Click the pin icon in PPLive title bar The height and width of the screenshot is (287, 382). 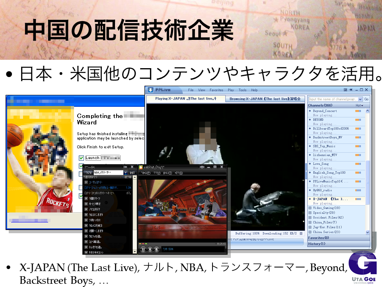click(351, 90)
